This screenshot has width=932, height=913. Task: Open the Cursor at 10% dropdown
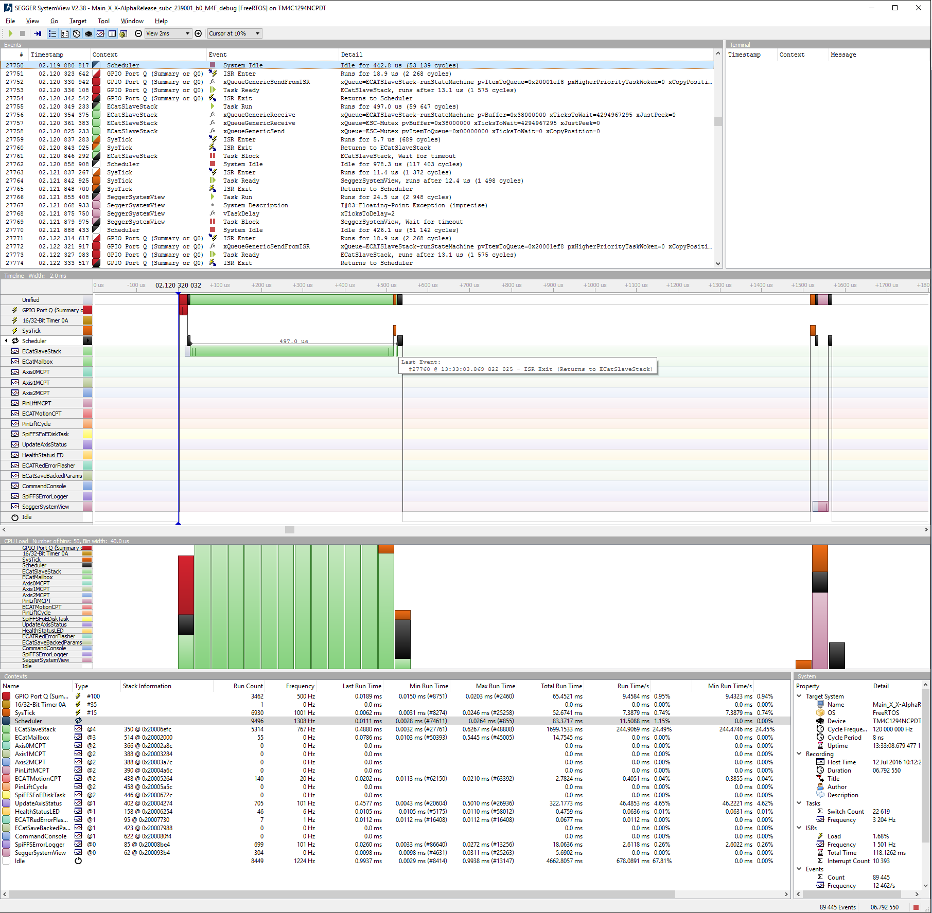235,33
